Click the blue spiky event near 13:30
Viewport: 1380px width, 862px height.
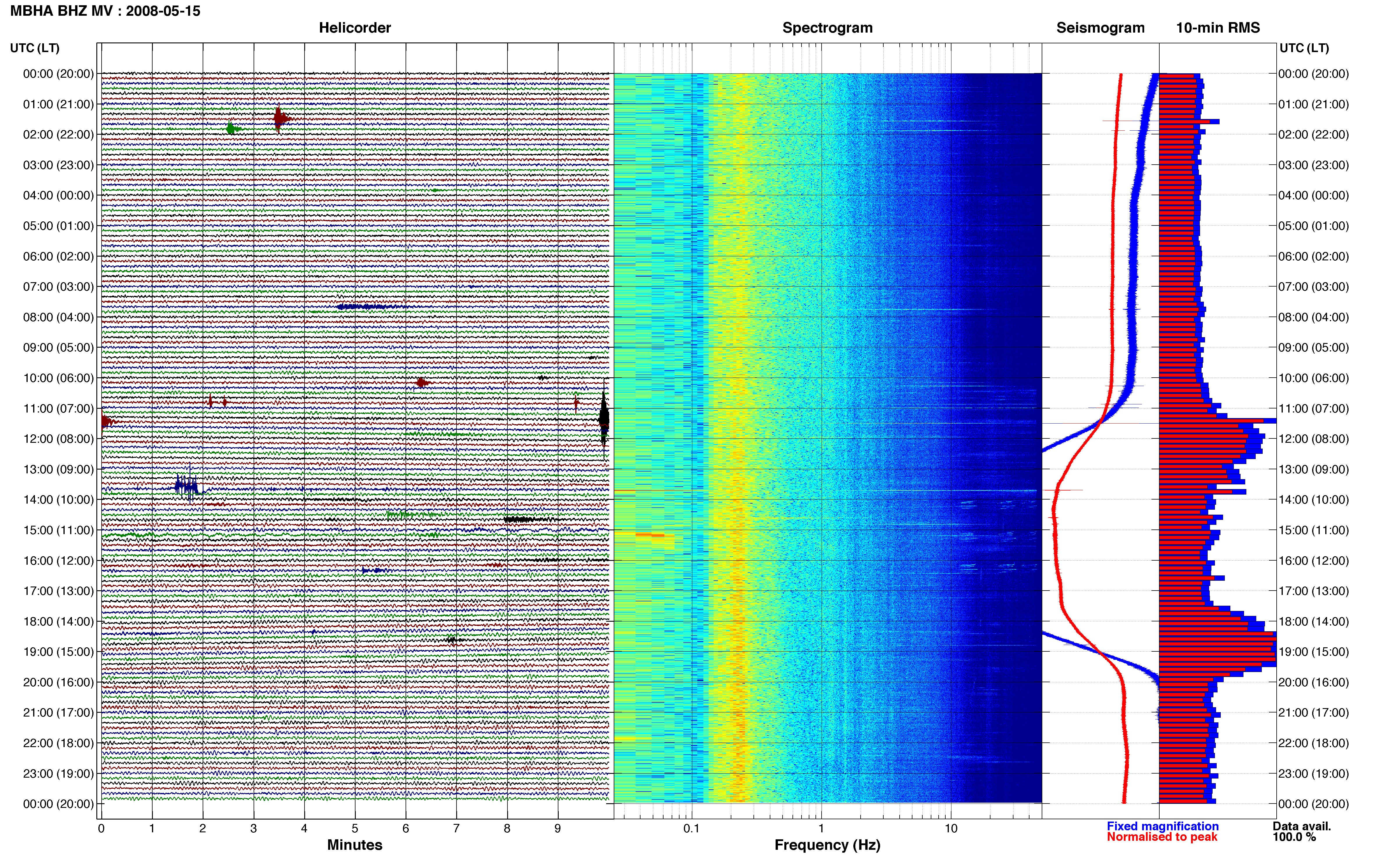tap(188, 486)
